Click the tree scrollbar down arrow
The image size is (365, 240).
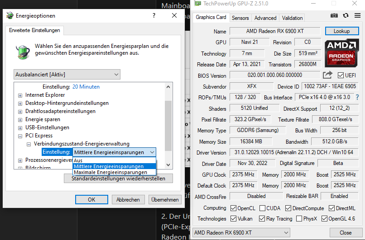tap(168, 165)
